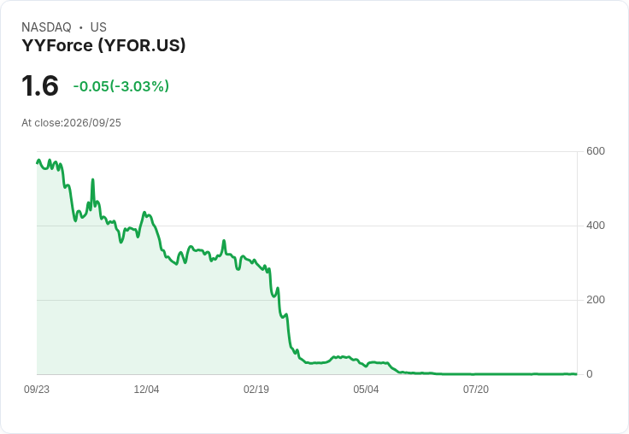Click the 600 price axis label
The image size is (629, 434).
click(x=596, y=151)
